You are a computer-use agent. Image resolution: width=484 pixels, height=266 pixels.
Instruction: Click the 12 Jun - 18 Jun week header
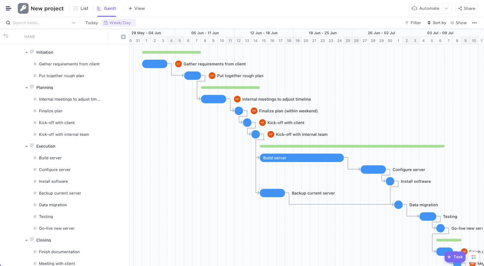point(264,33)
